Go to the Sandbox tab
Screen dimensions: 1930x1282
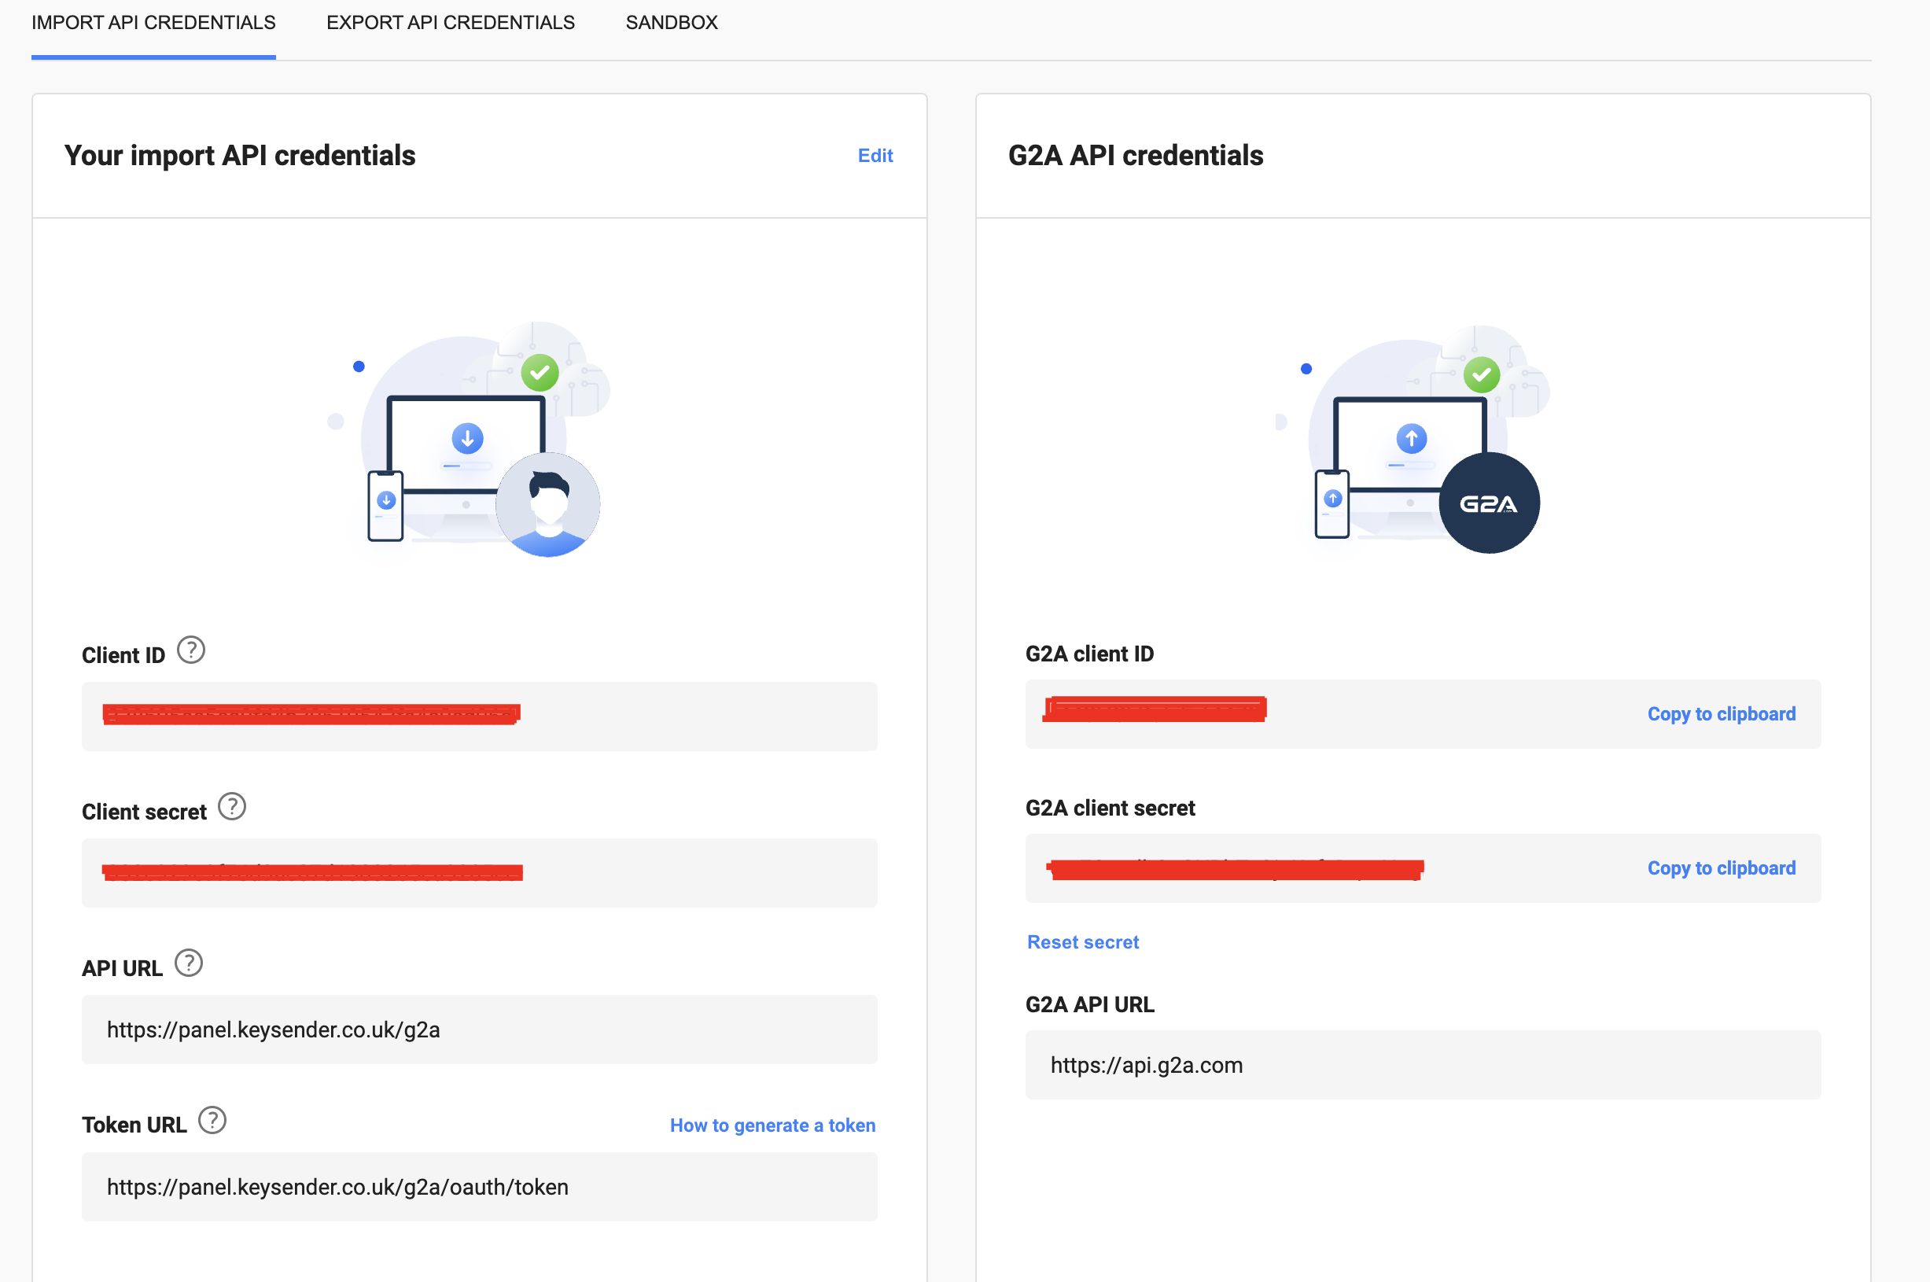pyautogui.click(x=671, y=23)
